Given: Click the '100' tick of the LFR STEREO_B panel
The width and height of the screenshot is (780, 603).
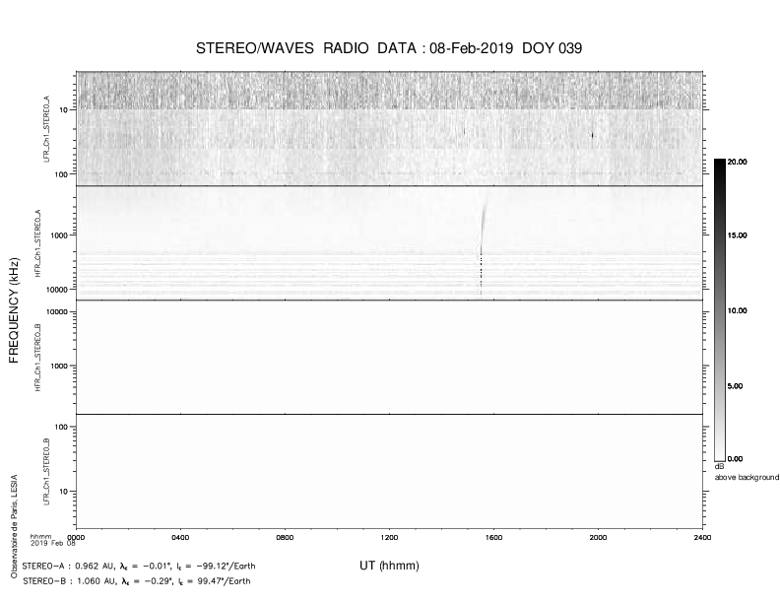Looking at the screenshot, I should click(x=62, y=427).
